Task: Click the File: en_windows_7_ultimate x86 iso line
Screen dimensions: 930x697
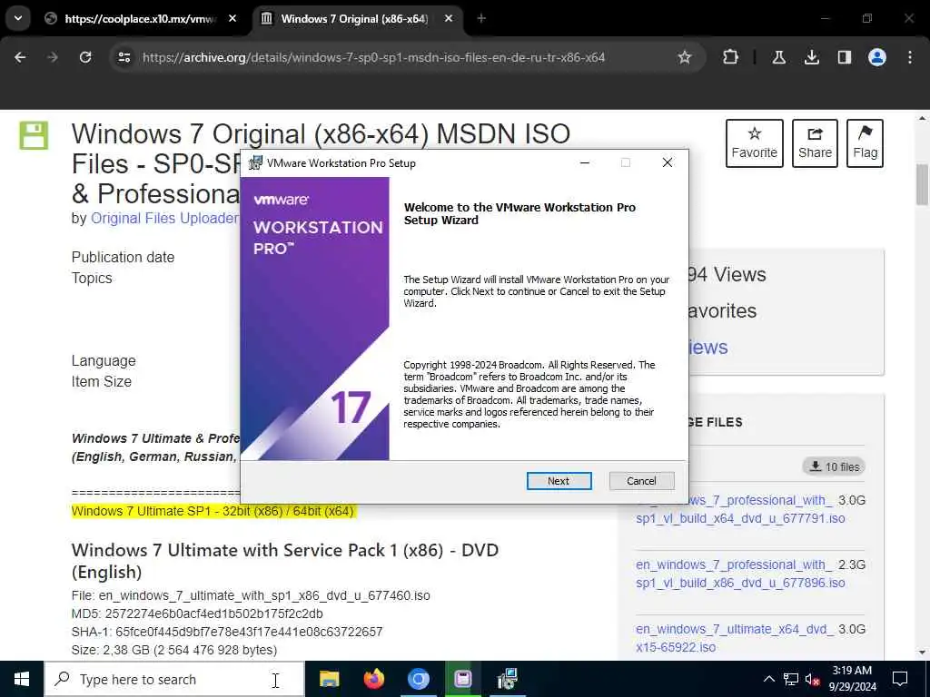Action: pos(251,595)
